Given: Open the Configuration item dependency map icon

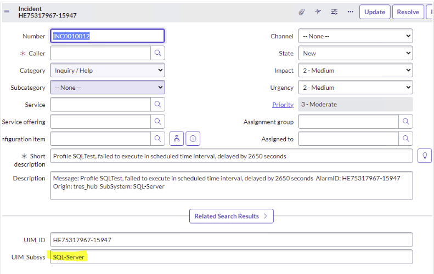Looking at the screenshot, I should coord(176,139).
